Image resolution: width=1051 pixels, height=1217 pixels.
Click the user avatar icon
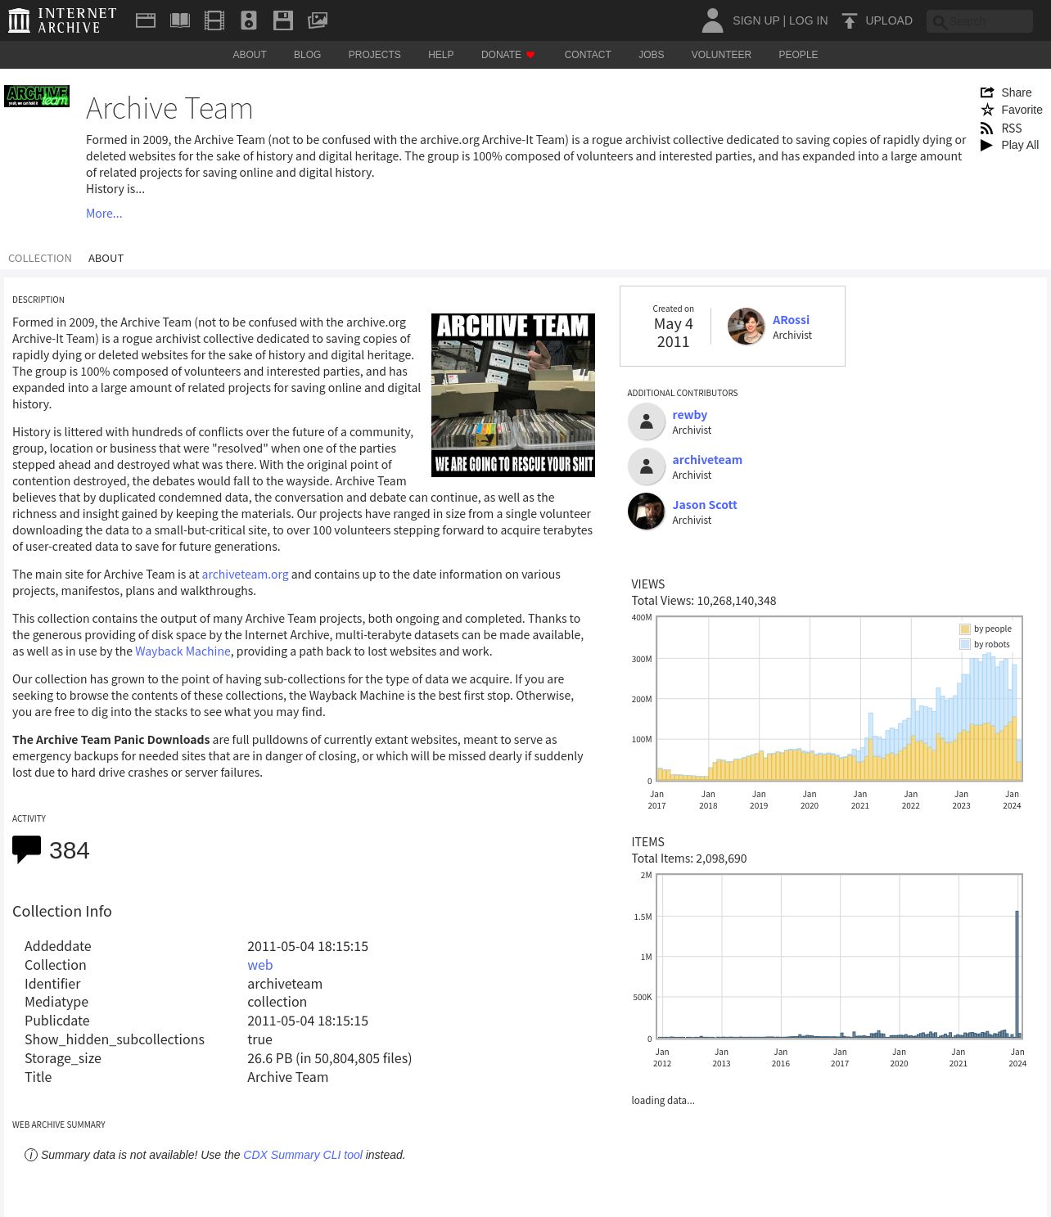pos(713,20)
